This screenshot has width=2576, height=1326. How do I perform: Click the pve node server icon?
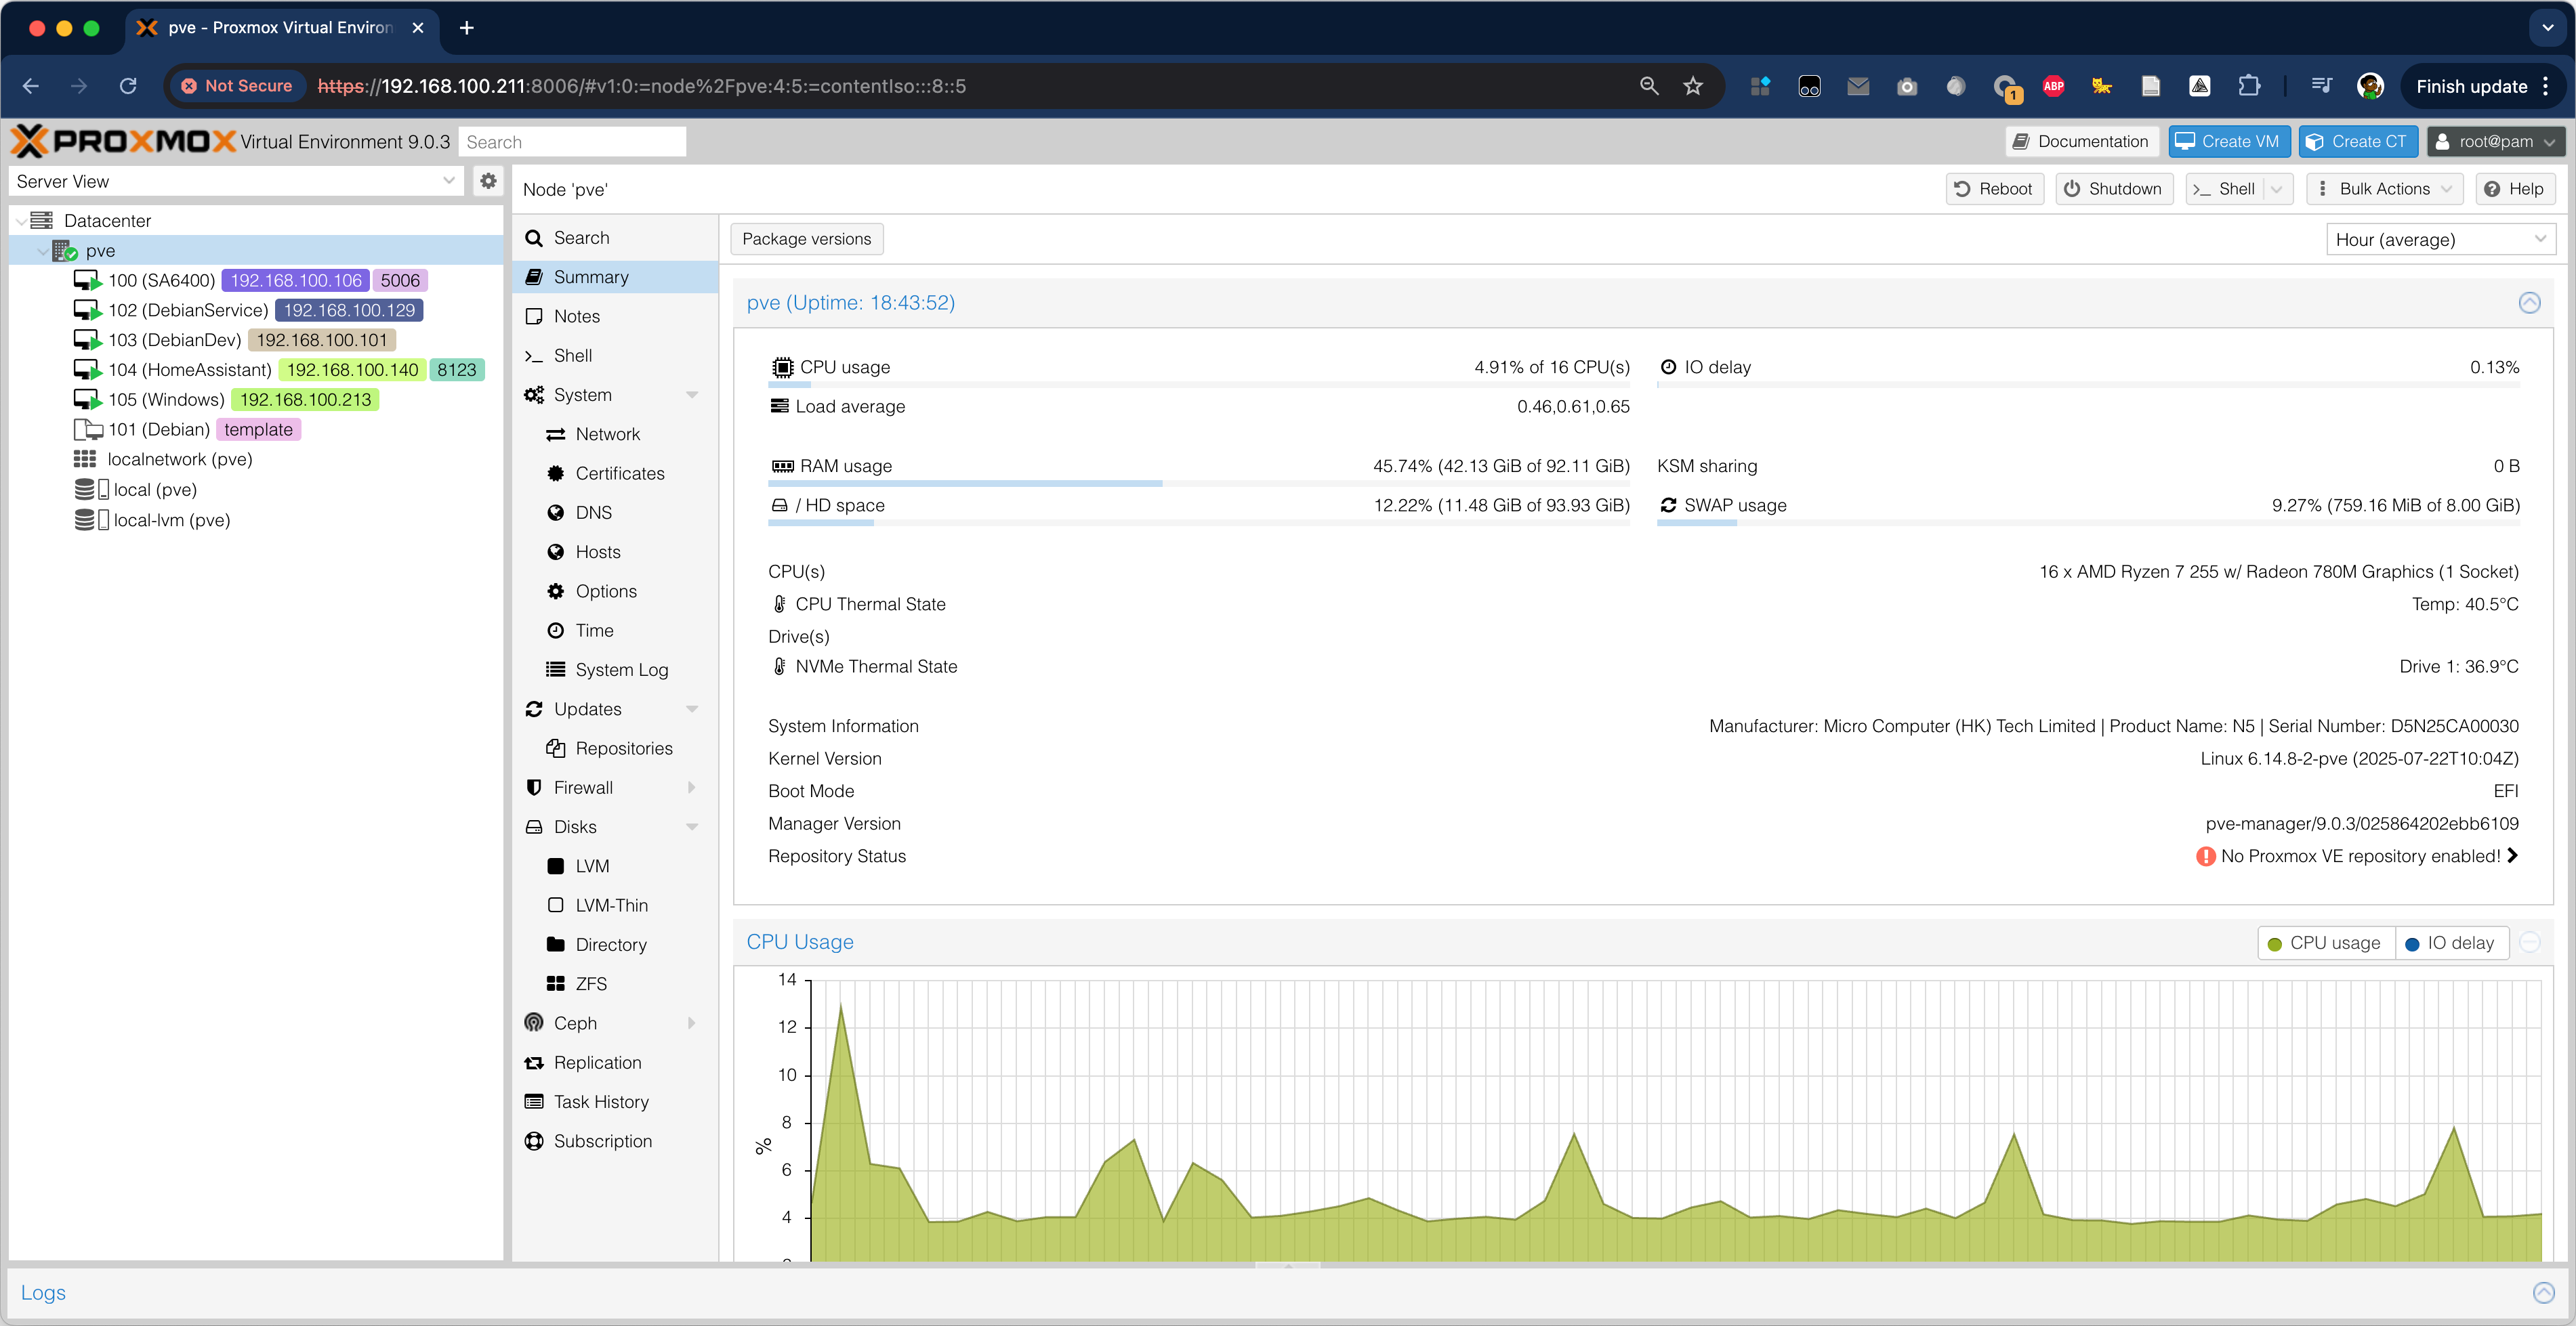65,251
